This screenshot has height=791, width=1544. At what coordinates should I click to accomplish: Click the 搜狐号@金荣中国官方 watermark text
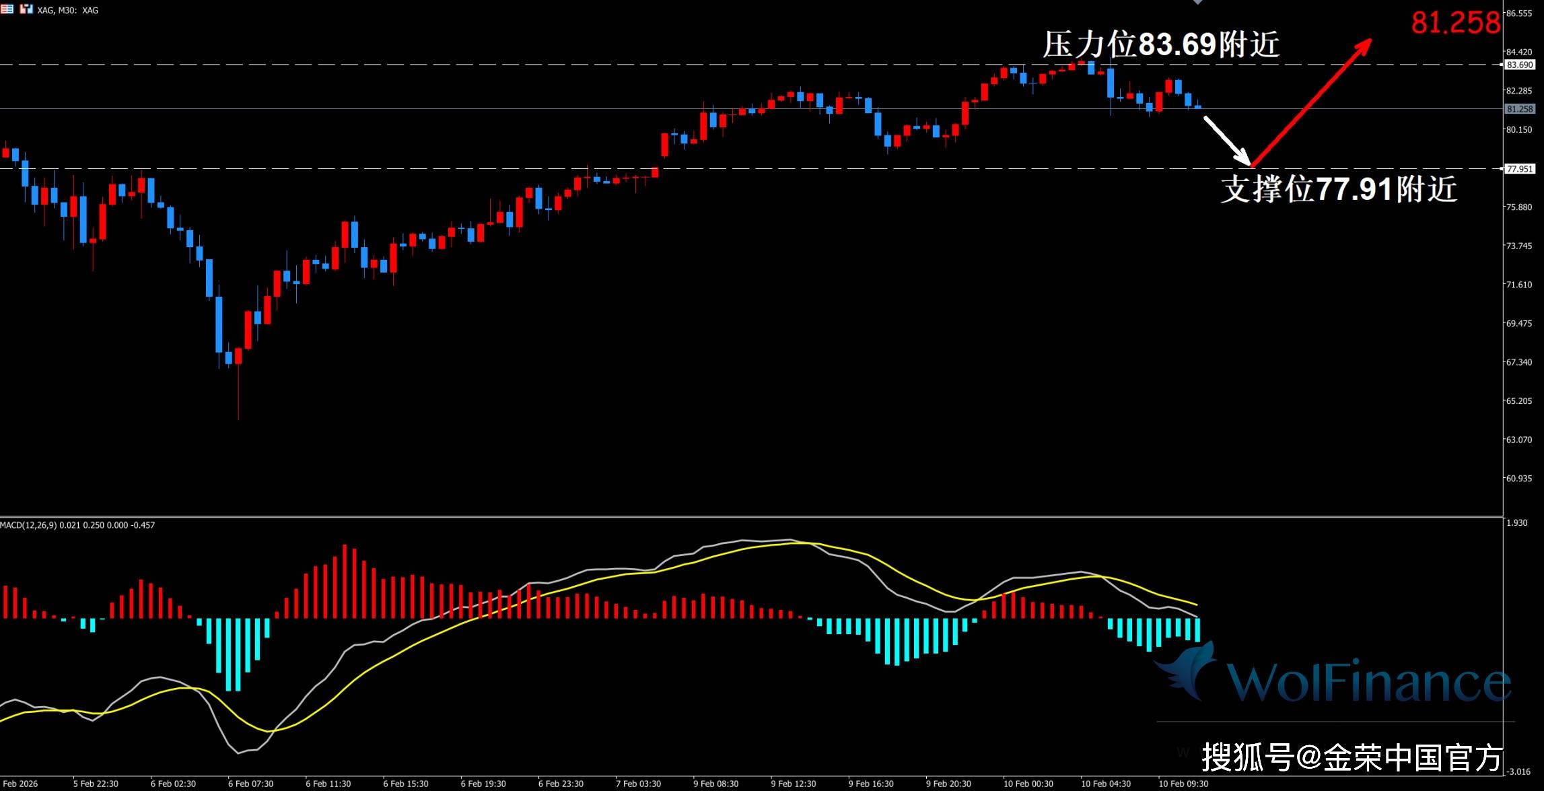1352,757
